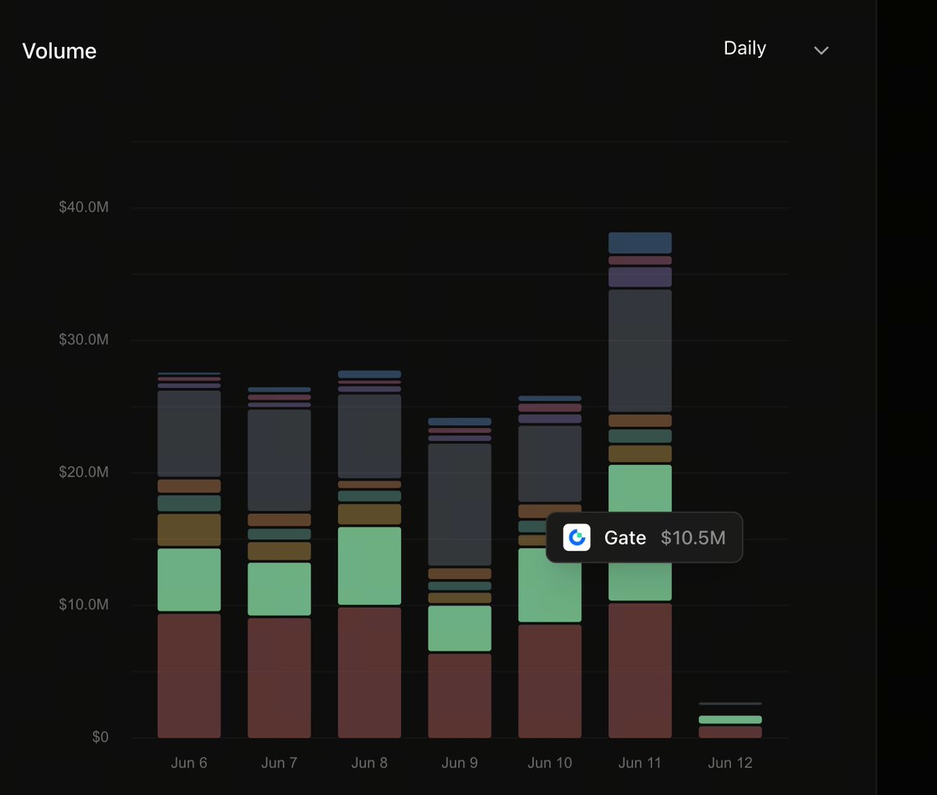Select the red bottom segment of Jun 6 bar

coord(189,676)
